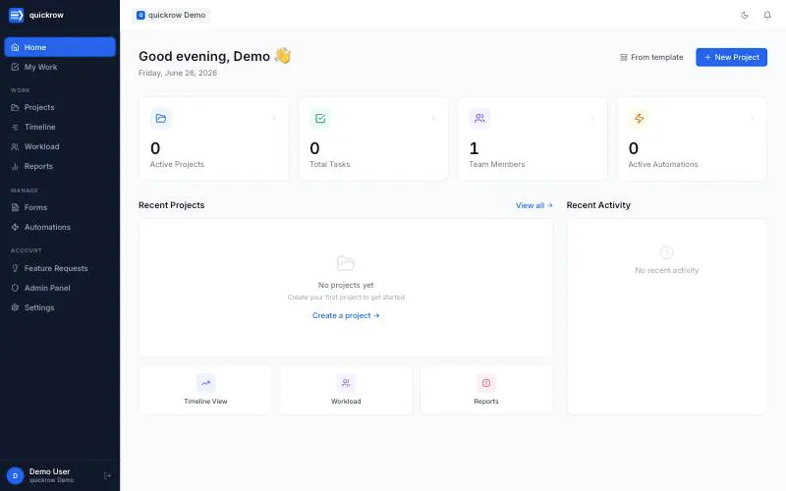
Task: Open the Timeline View shortcut card
Action: 205,390
